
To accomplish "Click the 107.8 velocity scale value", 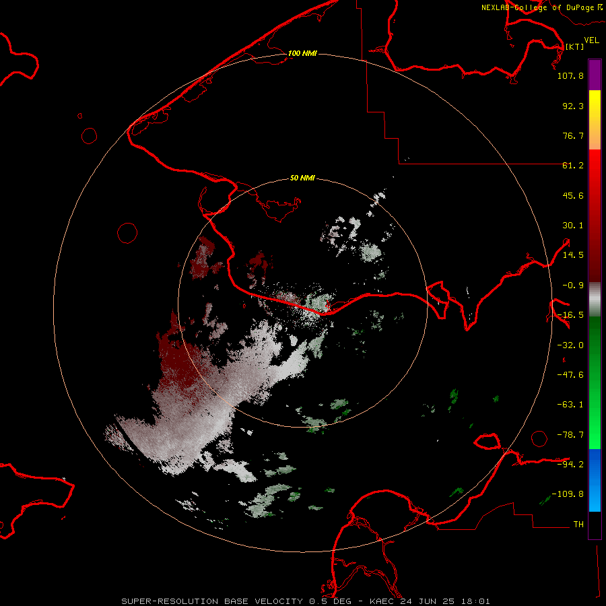I will point(570,75).
